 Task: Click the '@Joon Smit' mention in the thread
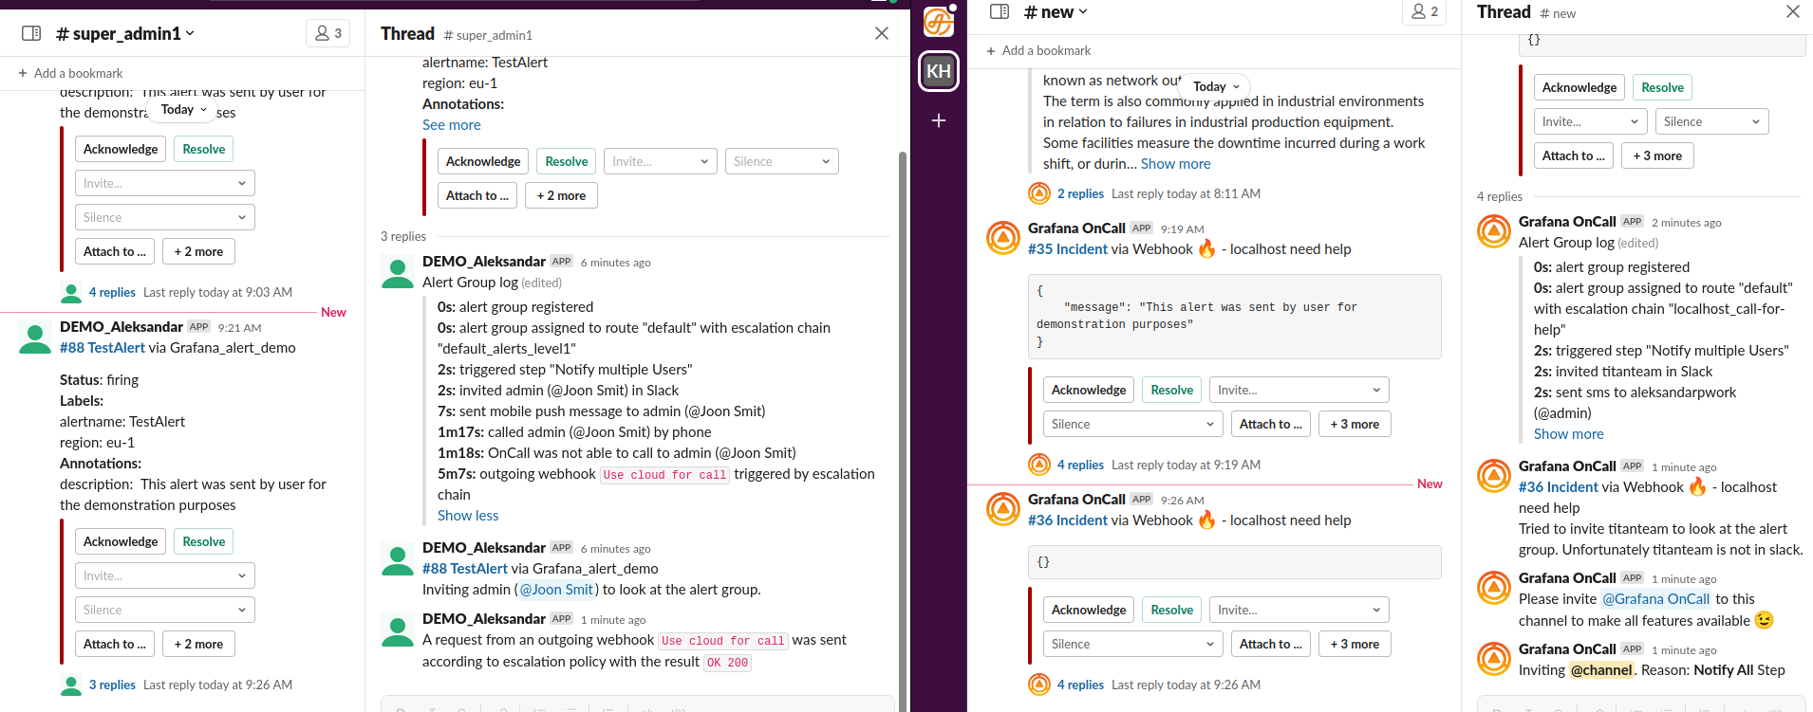pos(556,590)
